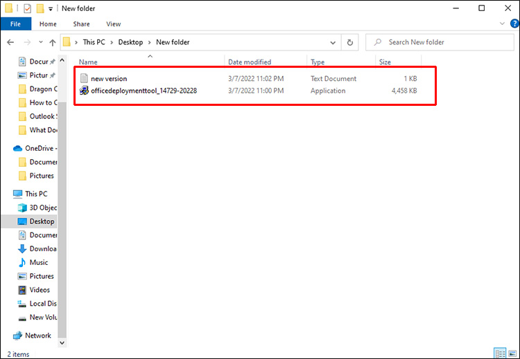Screen dimensions: 520x359
Task: Open the recent locations dropdown arrow
Action: click(x=41, y=42)
